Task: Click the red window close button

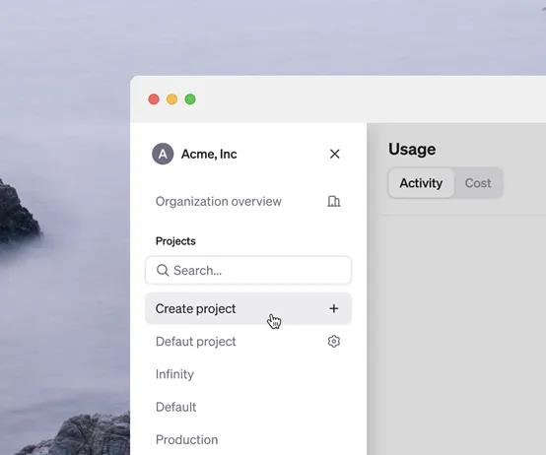Action: 154,99
